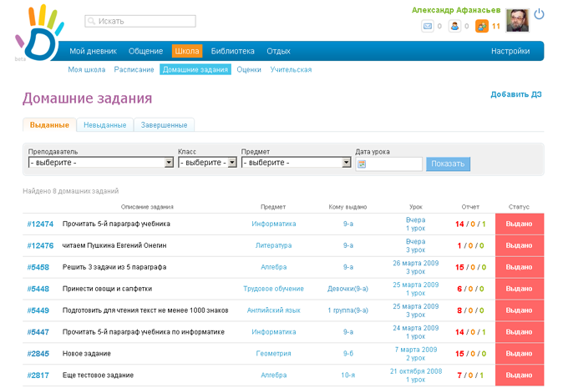
Task: Click Выдано status for assignment #5458
Action: point(519,267)
